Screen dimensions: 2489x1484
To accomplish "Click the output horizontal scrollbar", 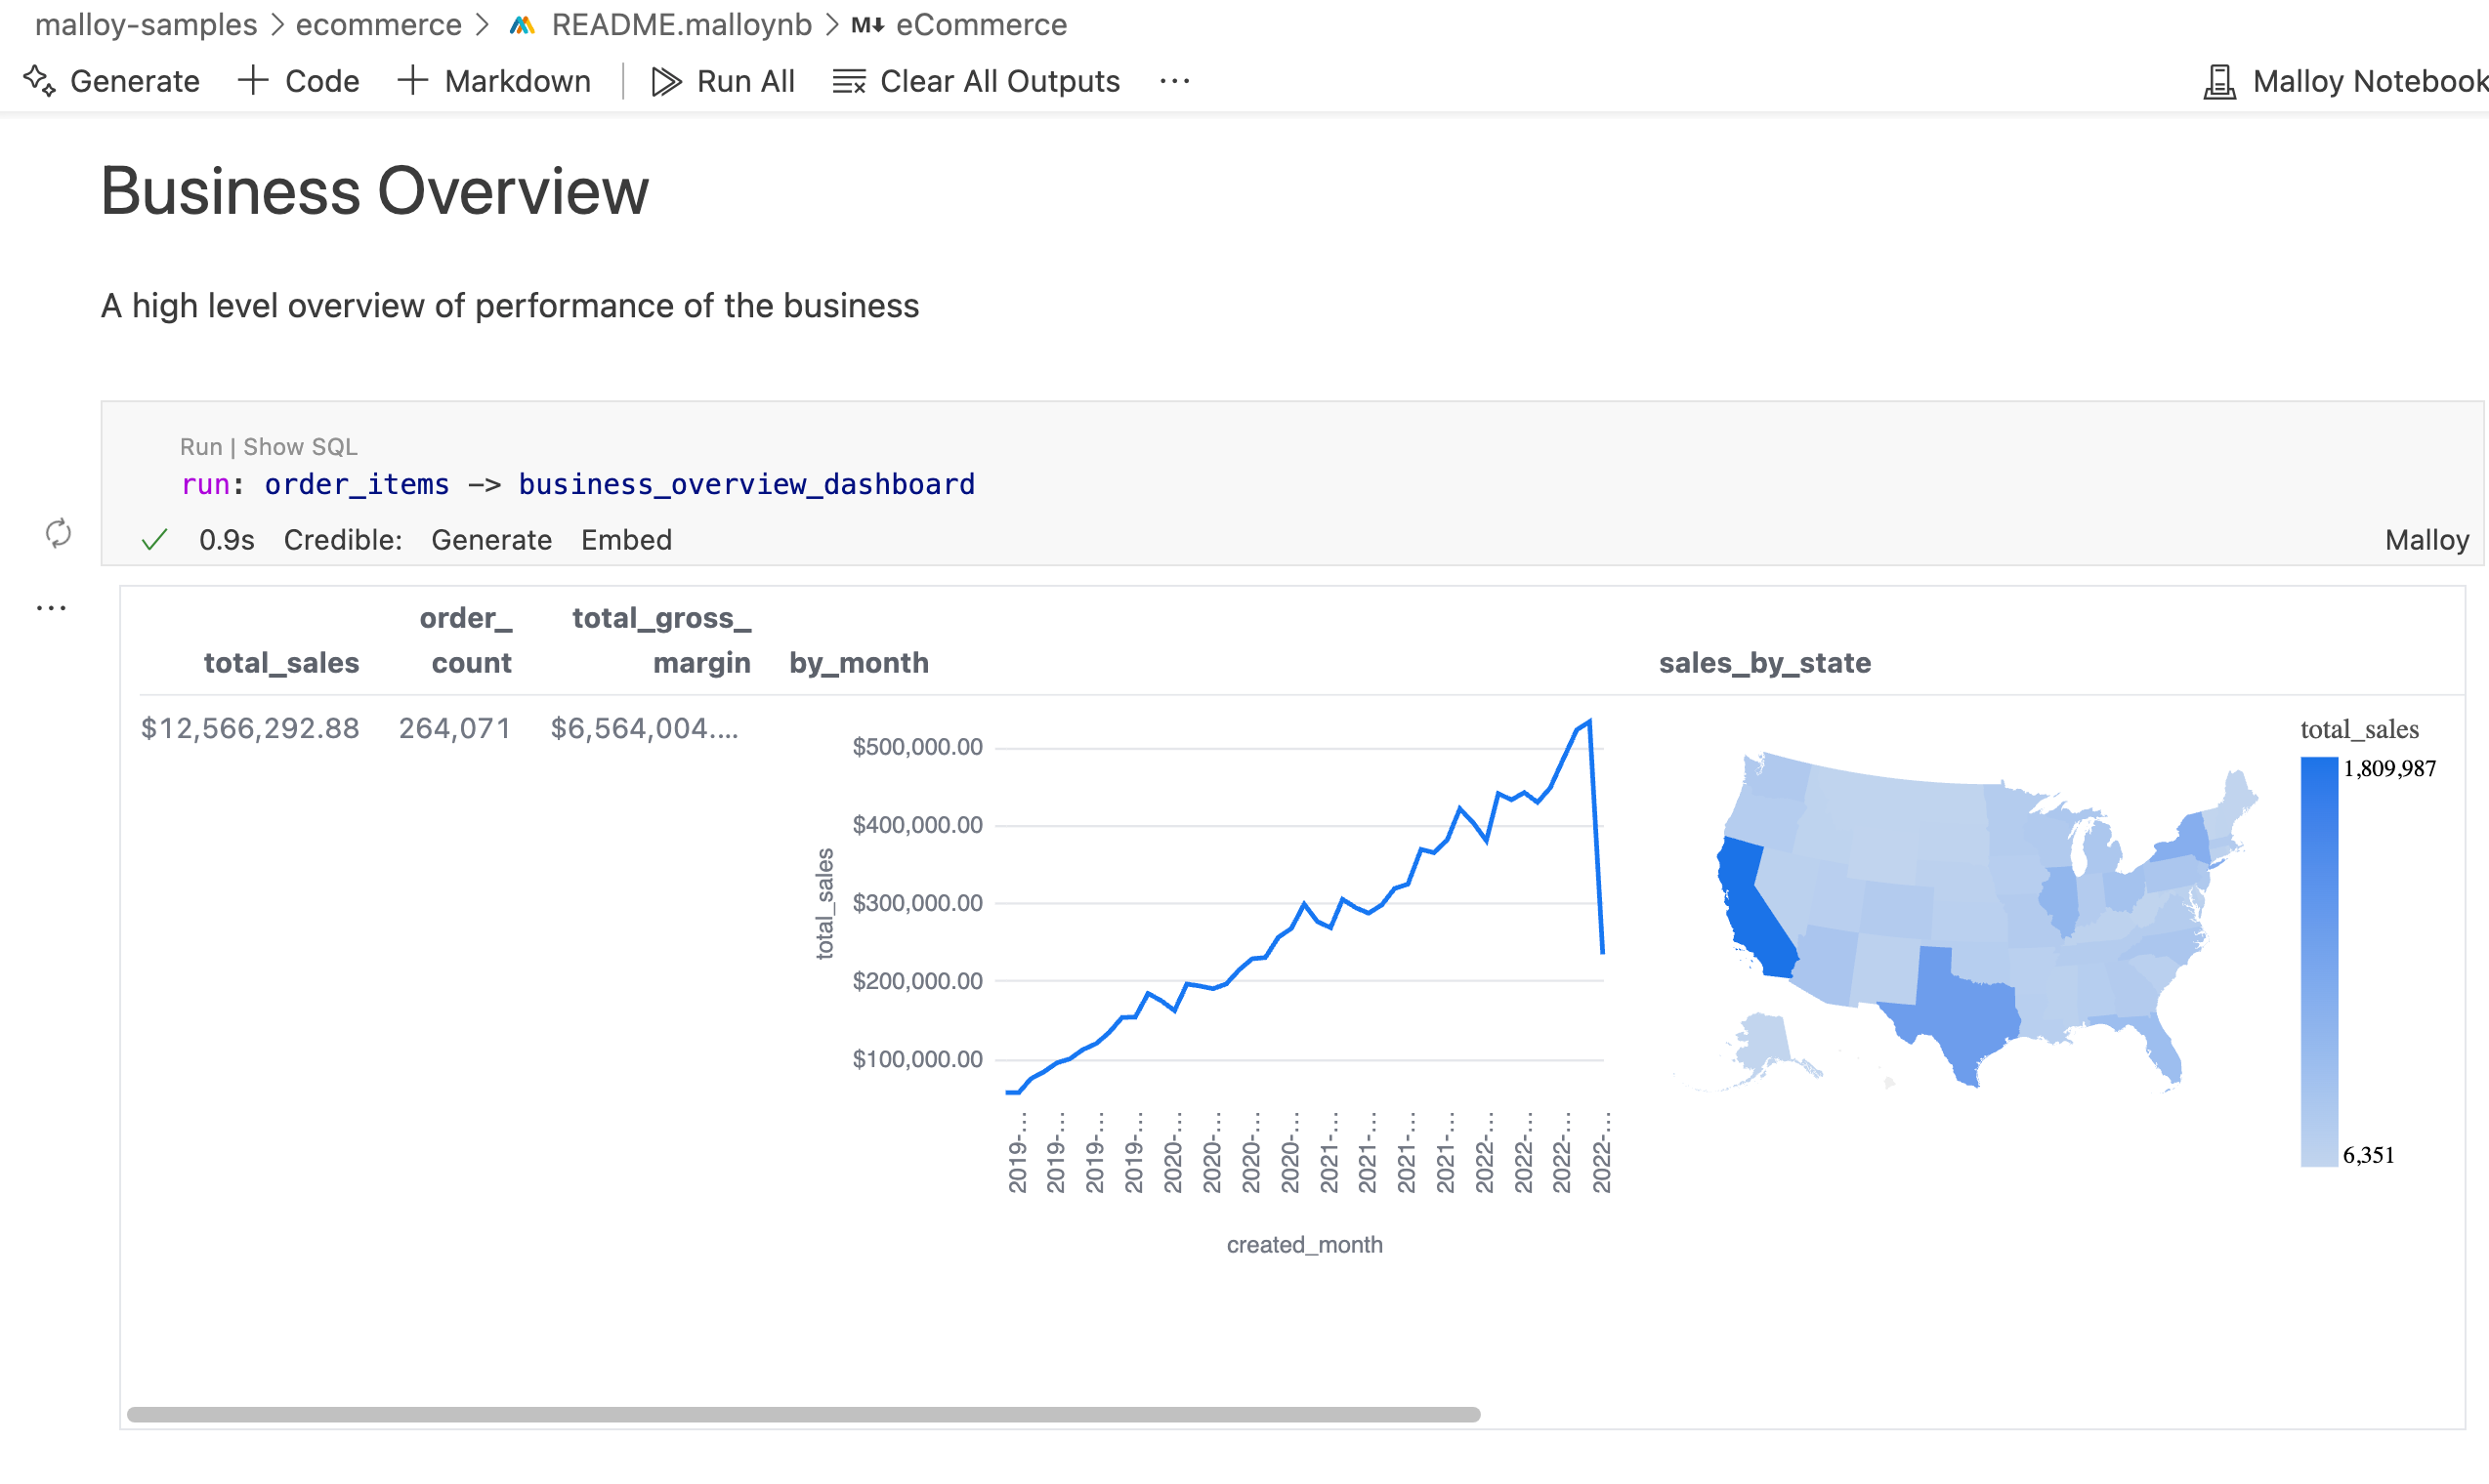I will click(x=802, y=1414).
